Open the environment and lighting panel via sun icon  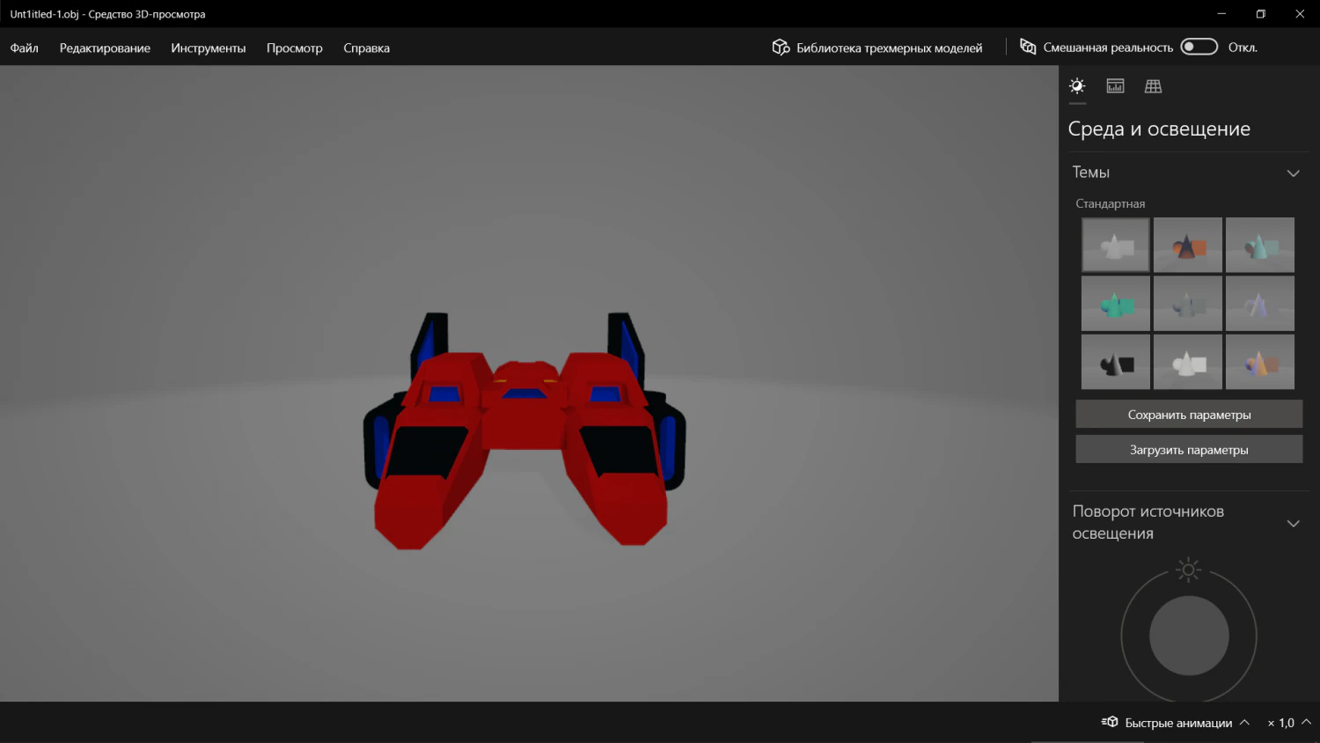1076,85
